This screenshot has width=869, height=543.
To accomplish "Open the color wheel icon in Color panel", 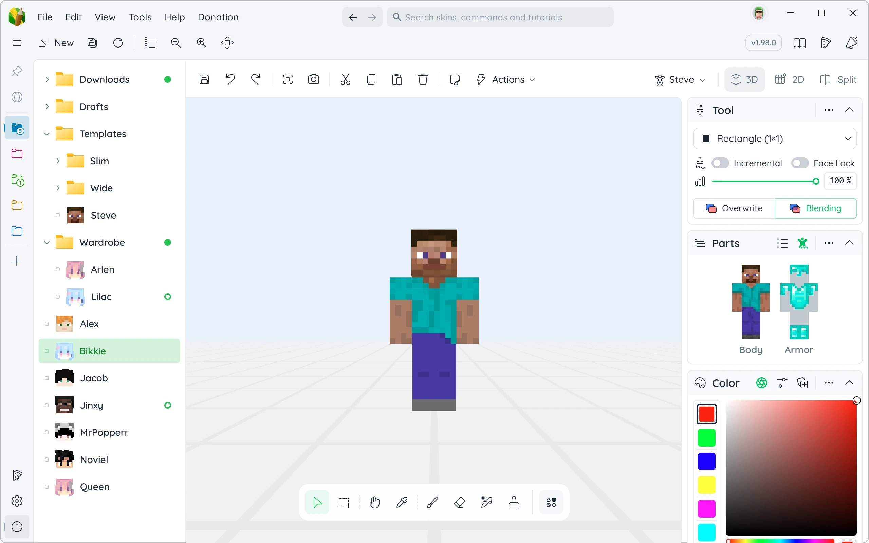I will (761, 383).
